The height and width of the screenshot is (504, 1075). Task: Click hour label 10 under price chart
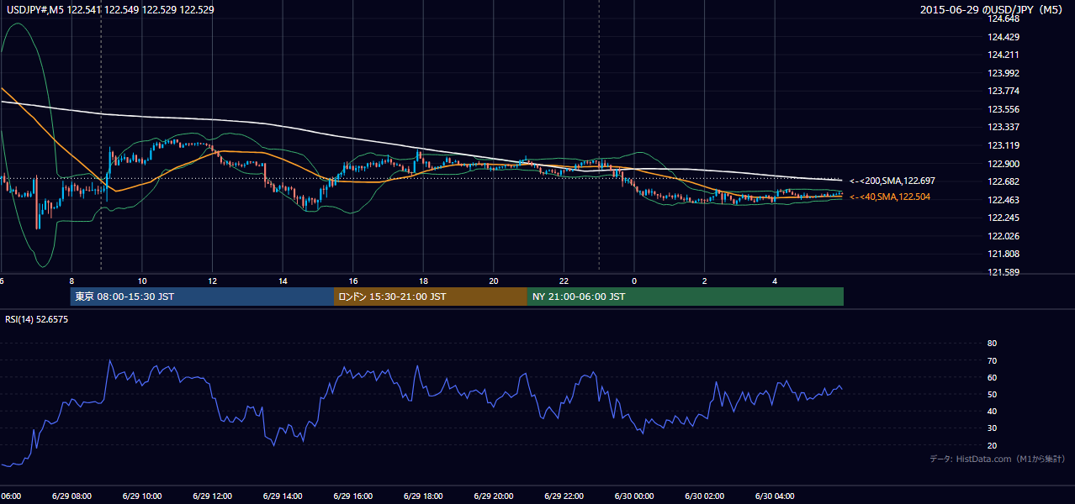142,281
